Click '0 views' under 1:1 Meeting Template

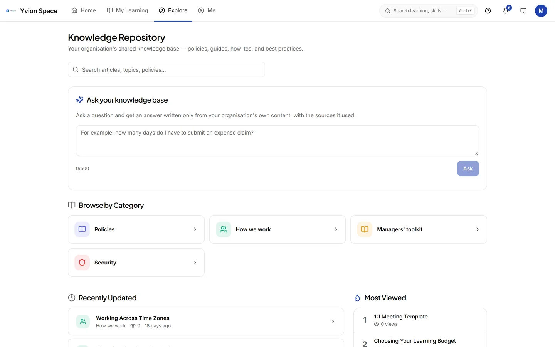coord(389,324)
